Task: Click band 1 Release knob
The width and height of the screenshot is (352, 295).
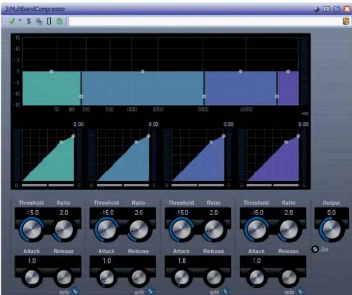Action: click(x=64, y=278)
